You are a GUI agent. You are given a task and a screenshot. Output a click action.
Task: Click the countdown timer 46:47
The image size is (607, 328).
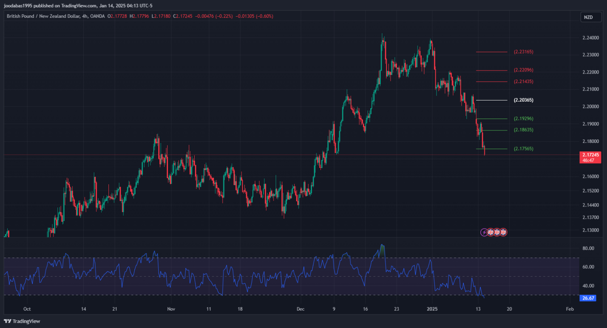[588, 160]
